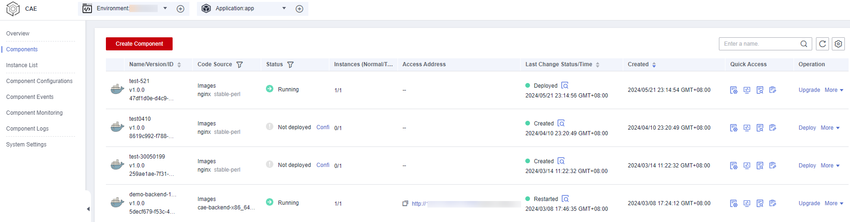Open logs quick access icon for test-30050199
The image size is (850, 222).
759,166
